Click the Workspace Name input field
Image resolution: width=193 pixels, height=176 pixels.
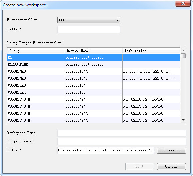pyautogui.click(x=122, y=133)
